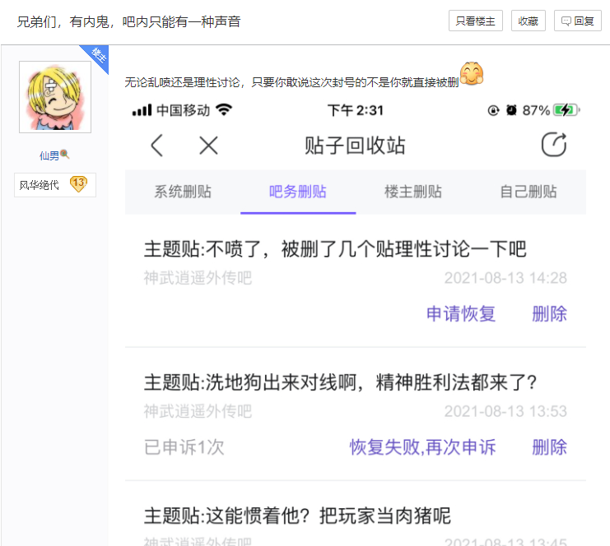Click the 只看楼主 button
Image resolution: width=610 pixels, height=546 pixels.
(x=475, y=21)
